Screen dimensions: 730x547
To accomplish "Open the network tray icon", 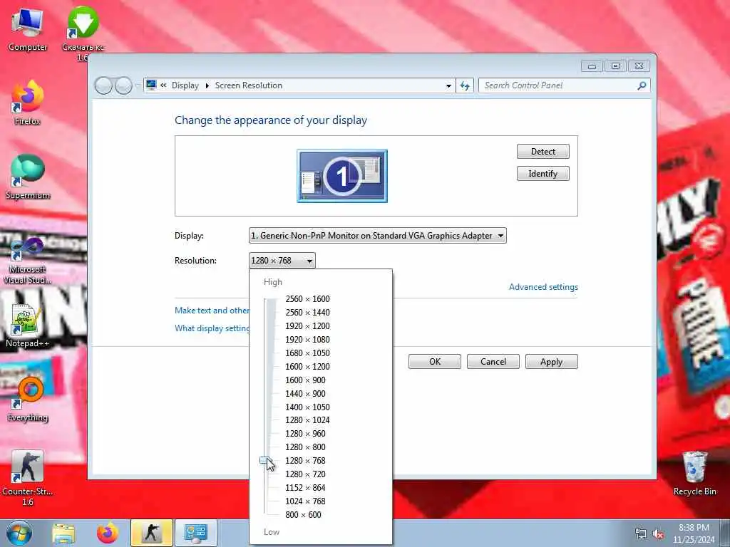I will (641, 534).
